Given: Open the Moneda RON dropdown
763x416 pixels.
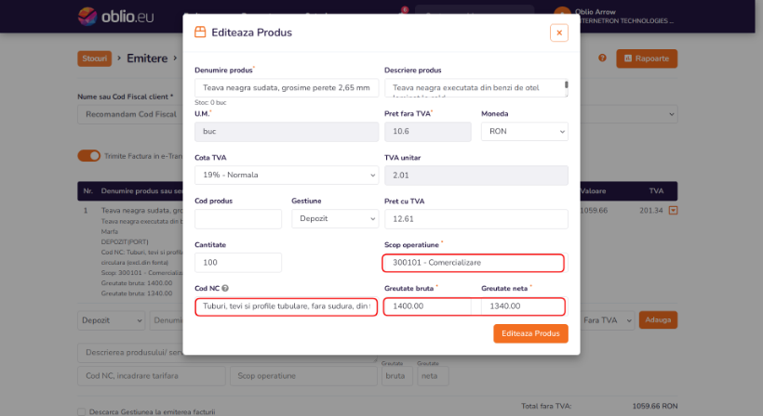Looking at the screenshot, I should [x=525, y=132].
